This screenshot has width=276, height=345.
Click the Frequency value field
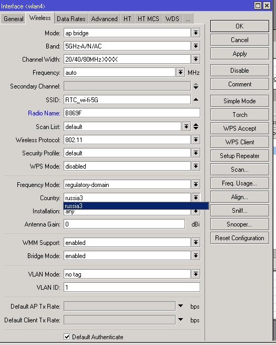click(x=119, y=72)
